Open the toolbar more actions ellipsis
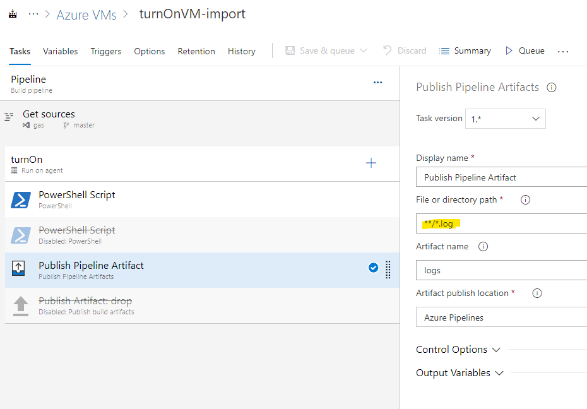The height and width of the screenshot is (409, 587). 562,52
